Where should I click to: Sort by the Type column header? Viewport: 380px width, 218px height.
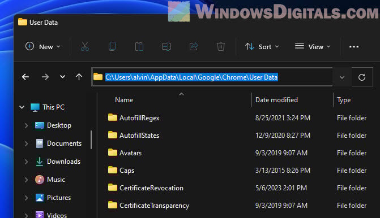pos(344,100)
